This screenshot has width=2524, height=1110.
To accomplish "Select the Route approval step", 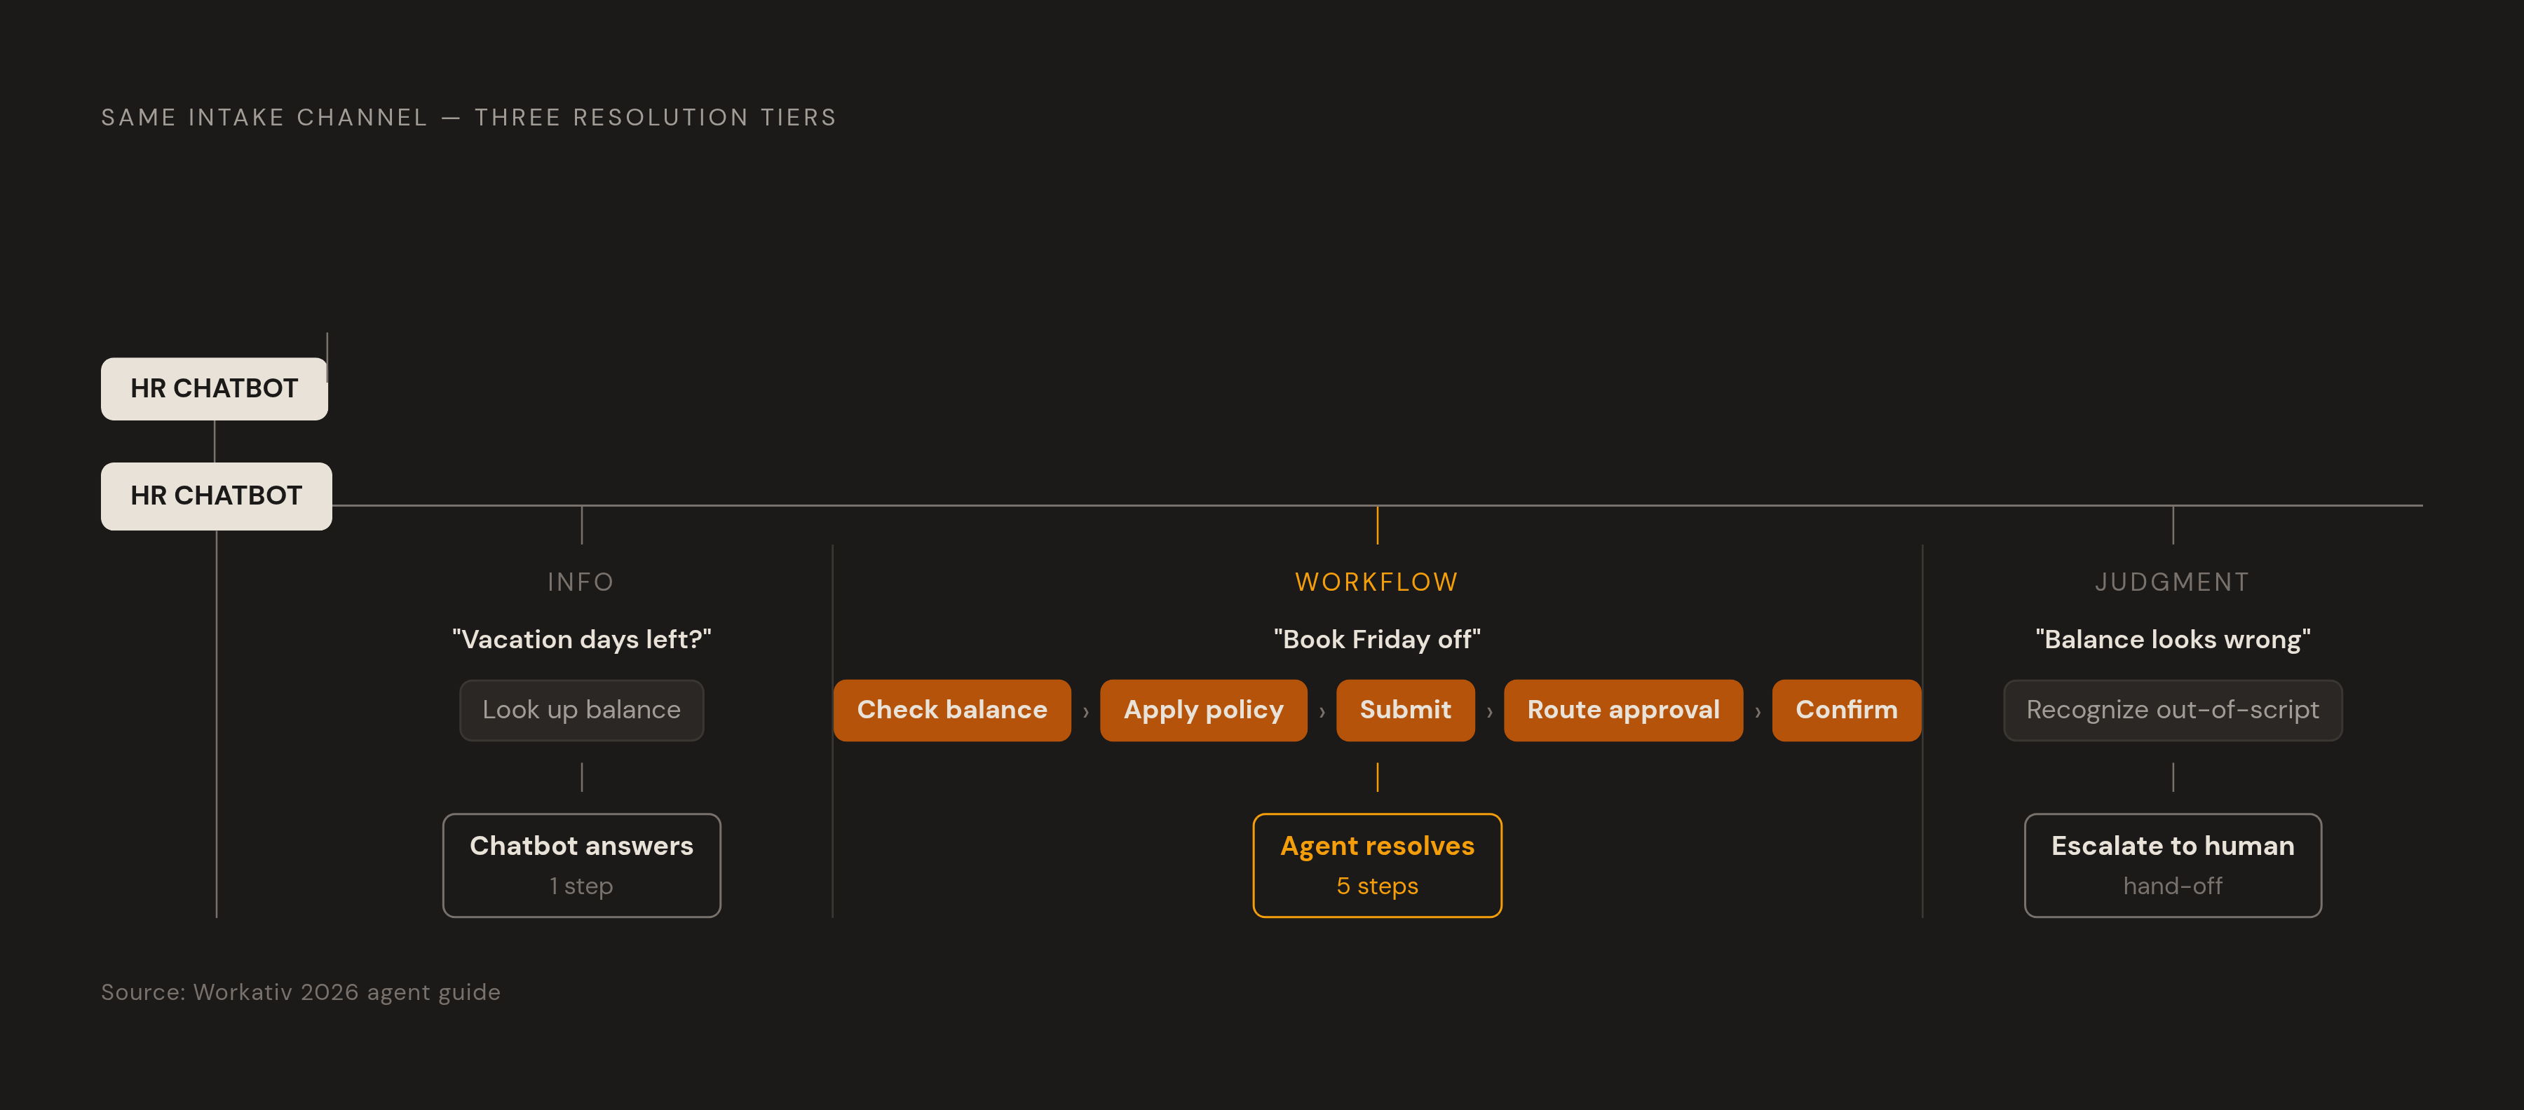I will coord(1622,711).
